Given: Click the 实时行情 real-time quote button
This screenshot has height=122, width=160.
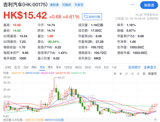Looking at the screenshot, I should pos(92,17).
